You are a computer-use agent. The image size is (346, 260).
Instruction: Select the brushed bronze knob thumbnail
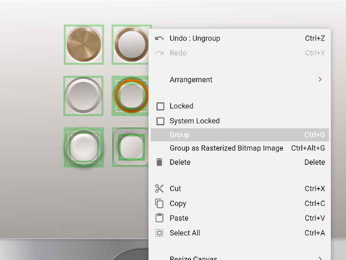pyautogui.click(x=84, y=45)
